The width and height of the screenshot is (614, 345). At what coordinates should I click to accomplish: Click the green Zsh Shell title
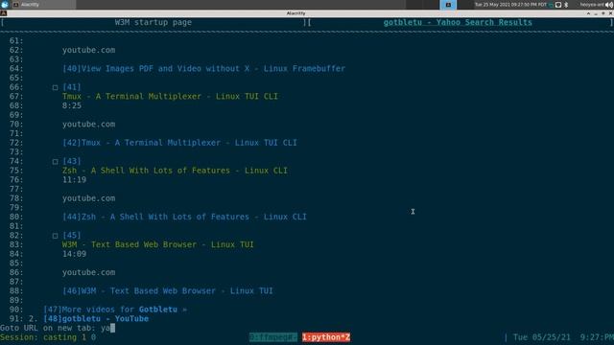175,171
